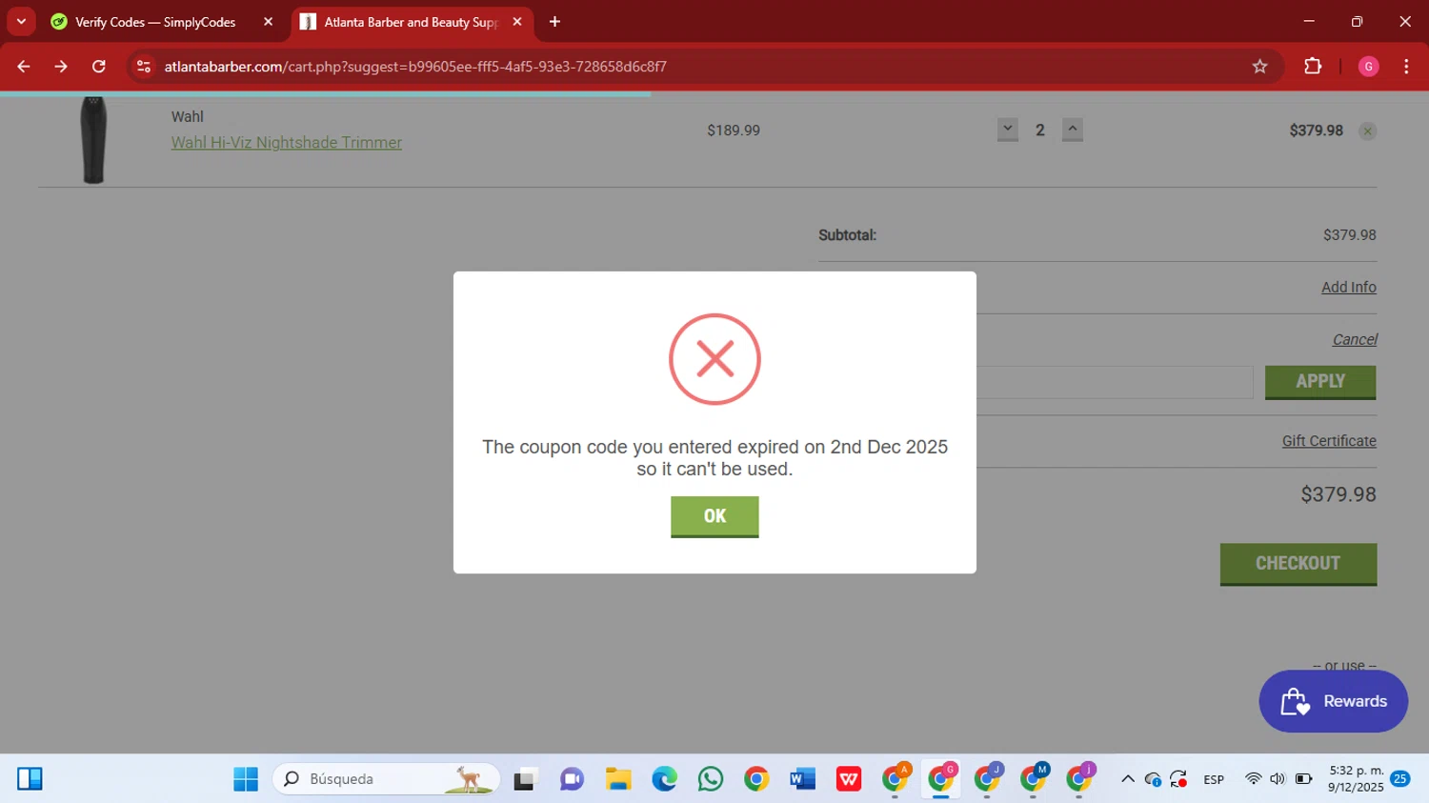Switch to Chrome profile M on taskbar
Screen dimensions: 1429x803
coord(1034,779)
